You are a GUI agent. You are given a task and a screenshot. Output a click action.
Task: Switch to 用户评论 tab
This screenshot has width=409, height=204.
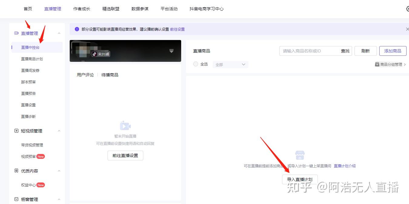point(85,75)
